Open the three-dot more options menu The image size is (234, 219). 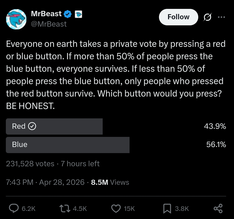[221, 17]
